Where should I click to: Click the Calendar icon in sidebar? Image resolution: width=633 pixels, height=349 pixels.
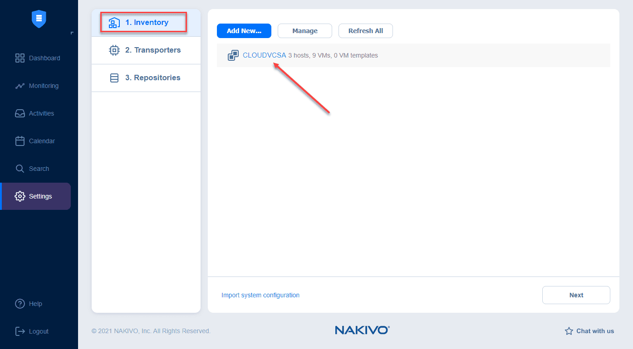pyautogui.click(x=20, y=141)
